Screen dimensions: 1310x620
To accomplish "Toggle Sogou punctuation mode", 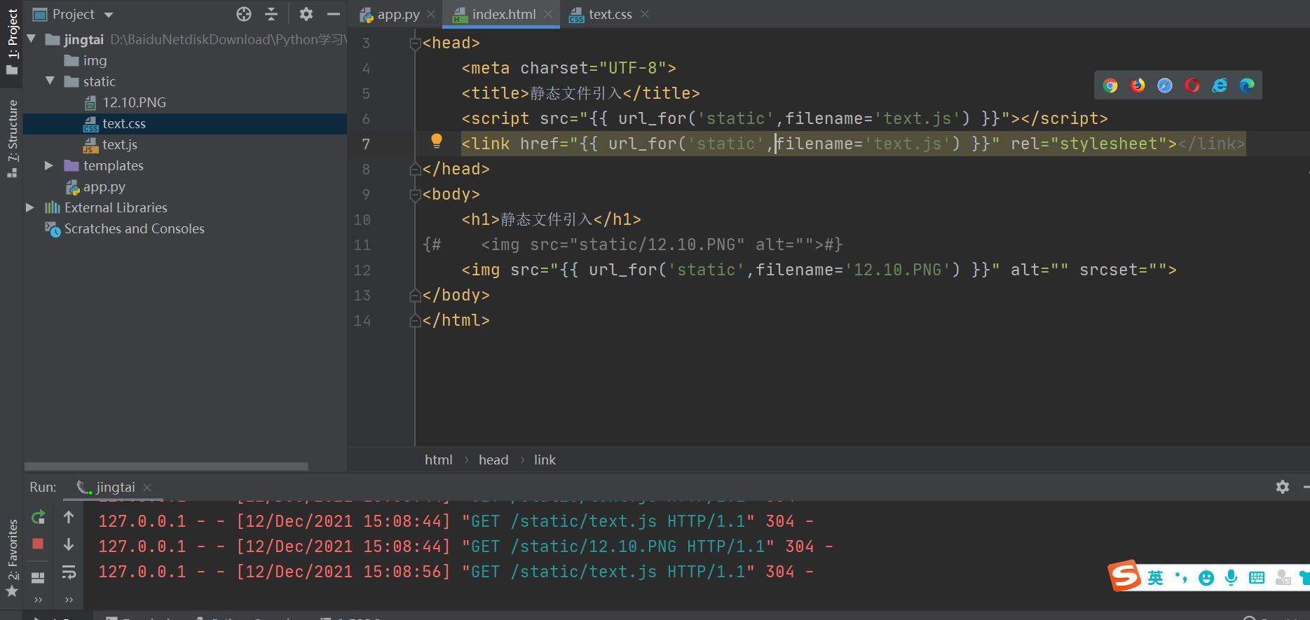I will [x=1182, y=578].
